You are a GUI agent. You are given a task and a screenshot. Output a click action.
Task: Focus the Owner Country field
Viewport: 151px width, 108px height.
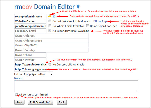[x=51, y=50]
